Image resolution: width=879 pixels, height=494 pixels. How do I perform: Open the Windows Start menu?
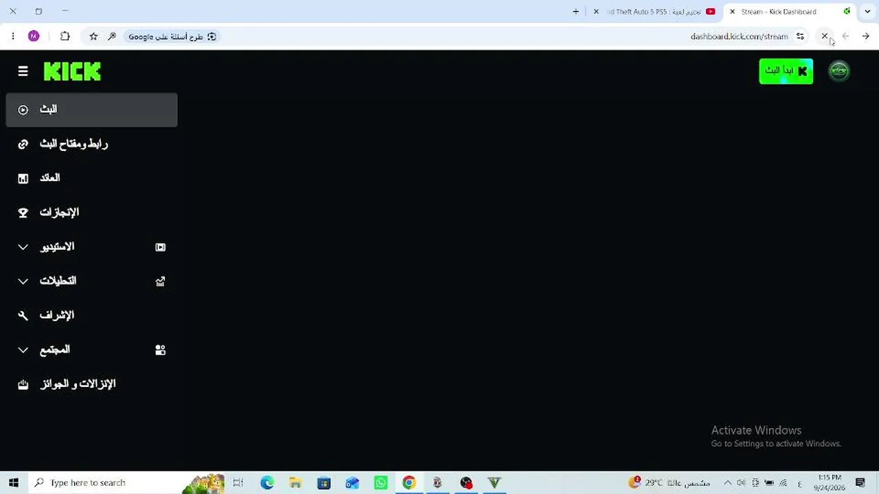pos(14,482)
